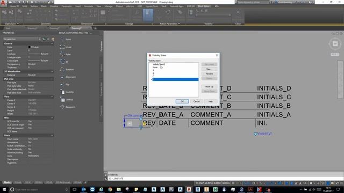Collapse the 3D Visualization section
344x193 pixels.
(52, 71)
